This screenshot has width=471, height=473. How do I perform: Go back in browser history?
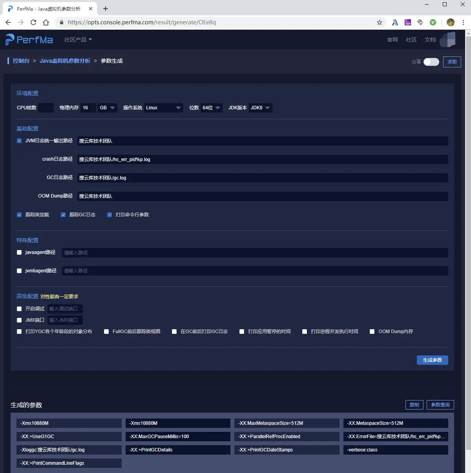[x=8, y=22]
